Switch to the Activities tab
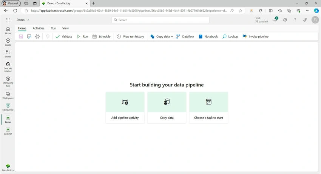Screen dimensions: 321x174 [39, 28]
